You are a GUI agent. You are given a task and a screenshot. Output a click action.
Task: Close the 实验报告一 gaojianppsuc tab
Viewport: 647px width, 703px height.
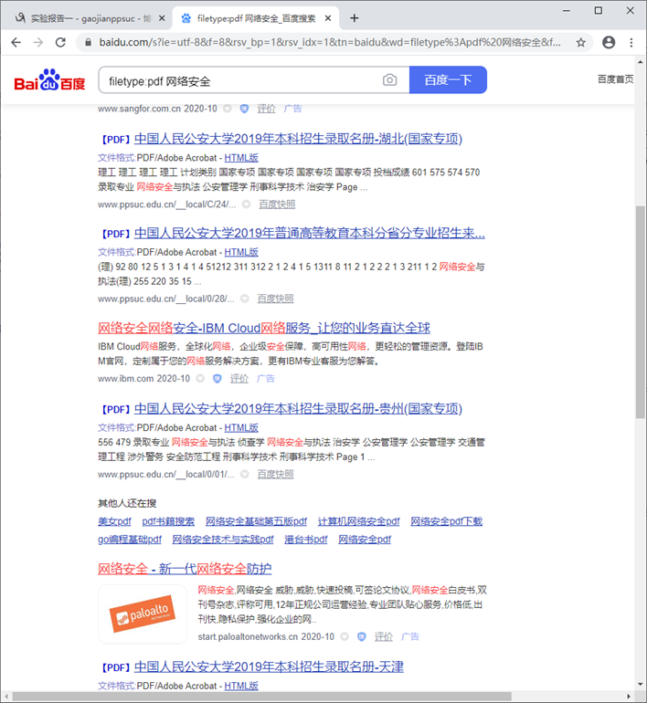(162, 18)
